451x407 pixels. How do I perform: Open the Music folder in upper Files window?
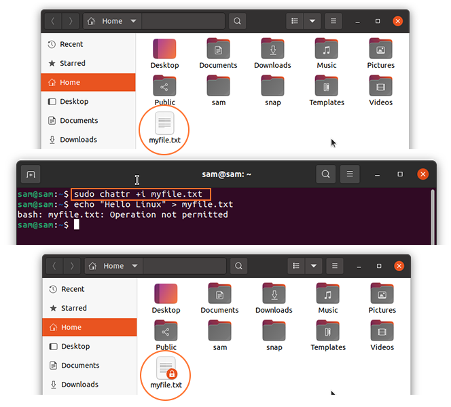(327, 53)
